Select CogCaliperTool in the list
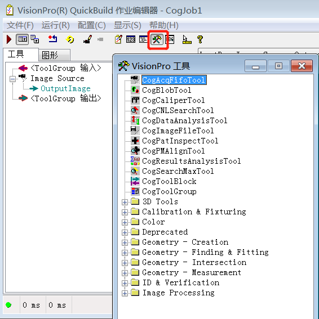Viewport: 319px width, 319px height. tap(173, 100)
